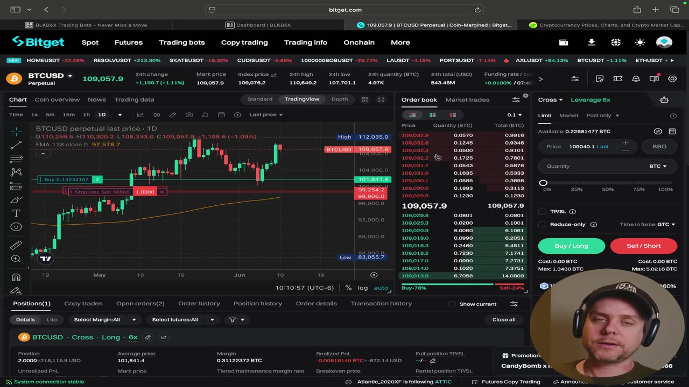This screenshot has height=387, width=689.
Task: Toggle the Show current checkbox
Action: click(452, 304)
